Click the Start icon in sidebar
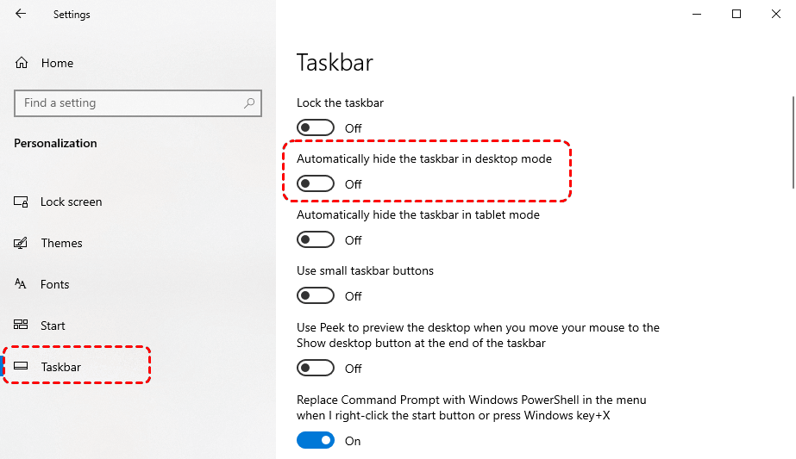 tap(22, 326)
